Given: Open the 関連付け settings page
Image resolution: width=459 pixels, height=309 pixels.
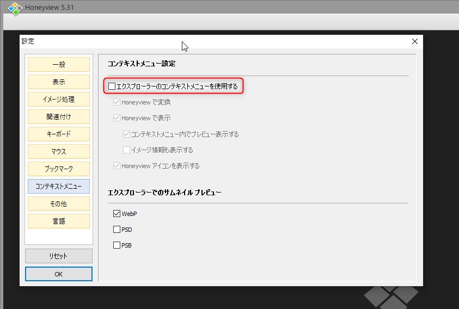Looking at the screenshot, I should coord(59,116).
